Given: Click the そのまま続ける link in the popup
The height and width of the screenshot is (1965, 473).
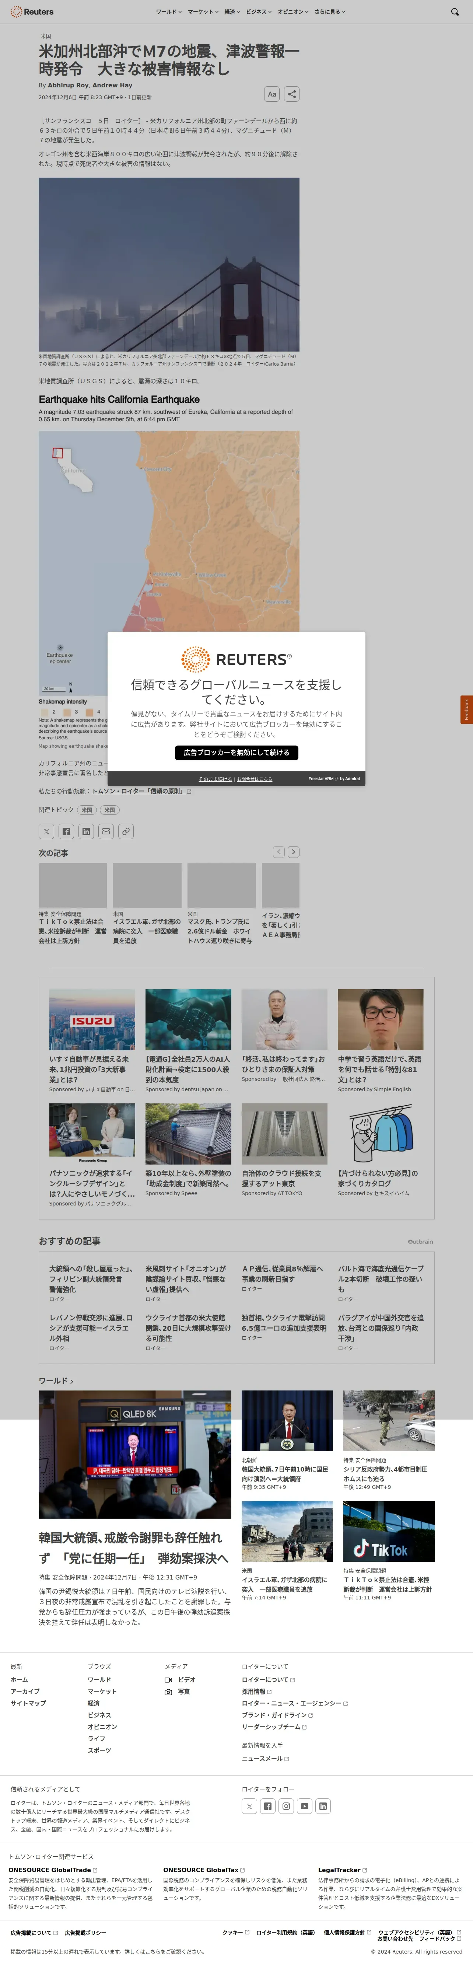Looking at the screenshot, I should click(215, 779).
